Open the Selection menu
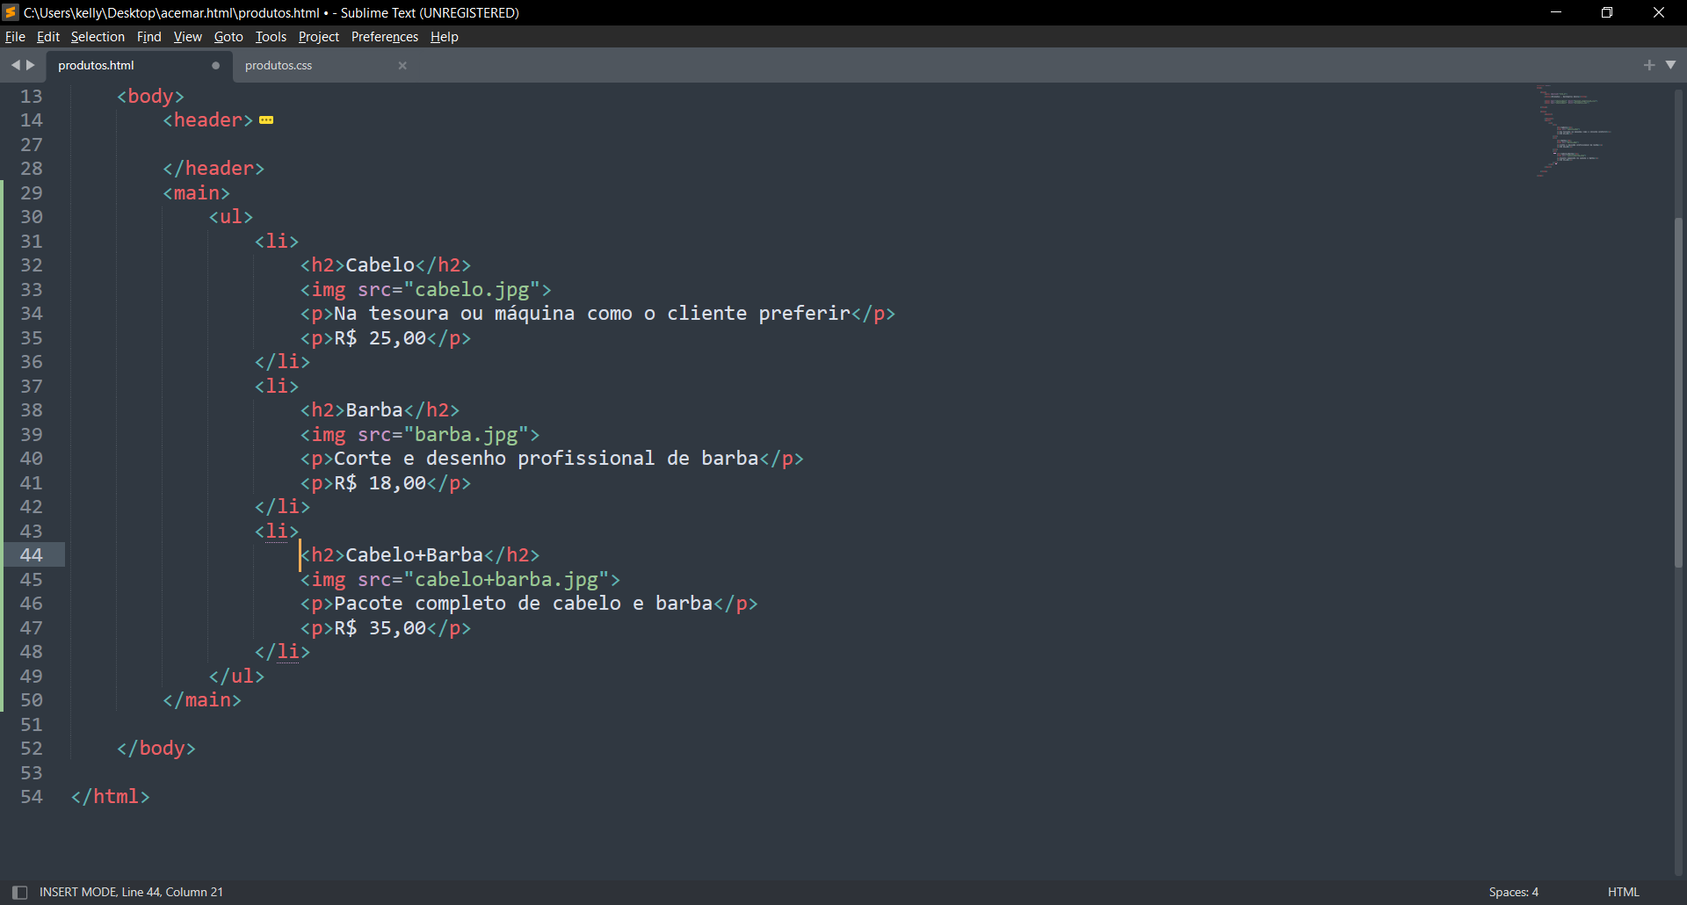This screenshot has height=905, width=1687. point(98,37)
